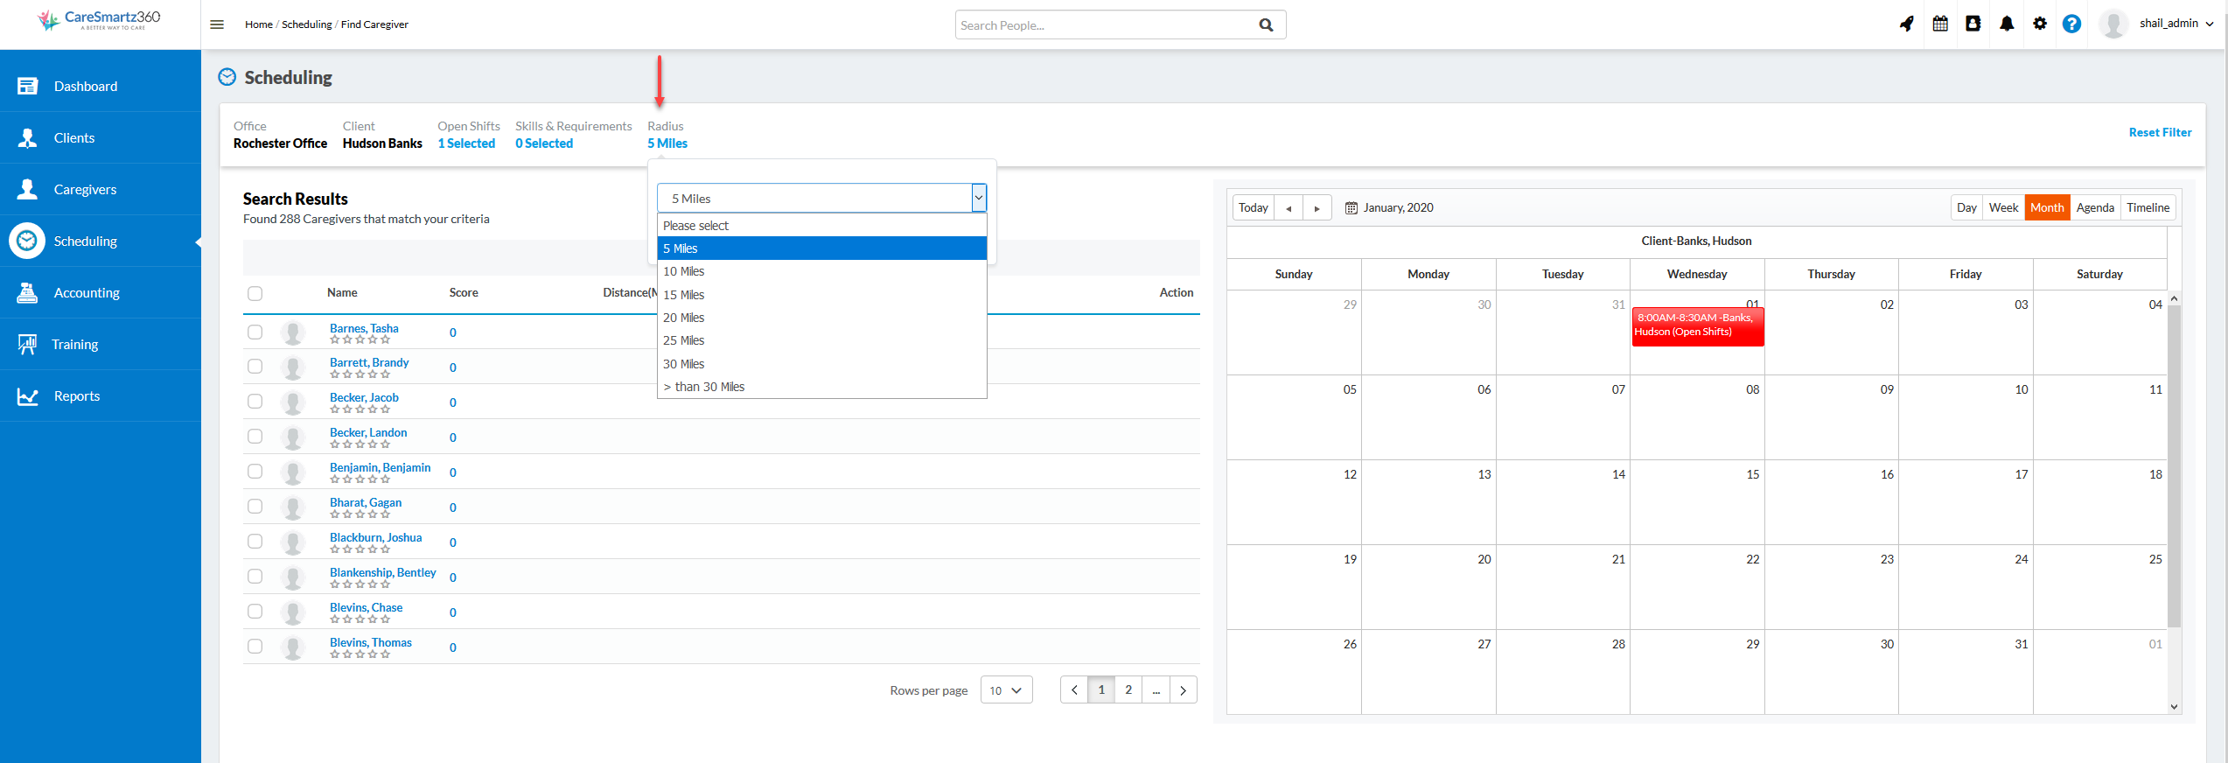This screenshot has height=763, width=2228.
Task: Click the Search People input field
Action: 1102,25
